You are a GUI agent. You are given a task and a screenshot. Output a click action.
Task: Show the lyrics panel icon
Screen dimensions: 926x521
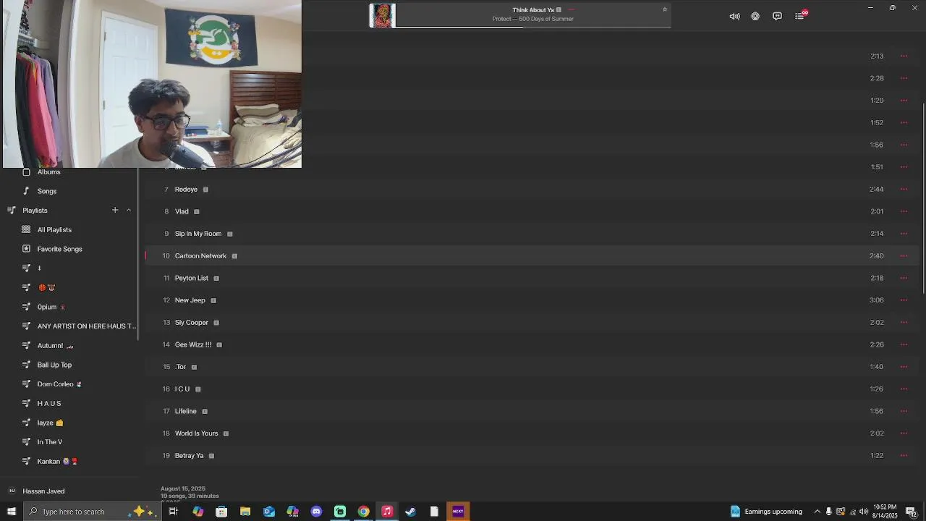[x=777, y=16]
